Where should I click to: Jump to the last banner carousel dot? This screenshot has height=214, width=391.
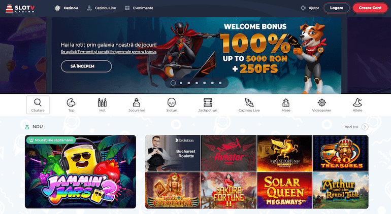[x=220, y=83]
